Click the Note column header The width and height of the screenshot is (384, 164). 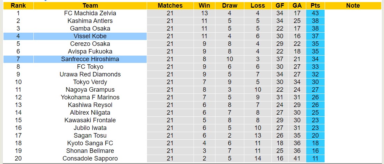353,6
